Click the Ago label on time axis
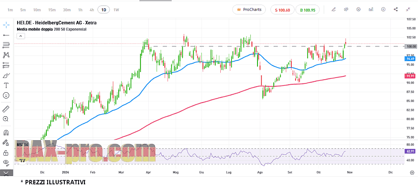This screenshot has width=418, height=186. (260, 172)
